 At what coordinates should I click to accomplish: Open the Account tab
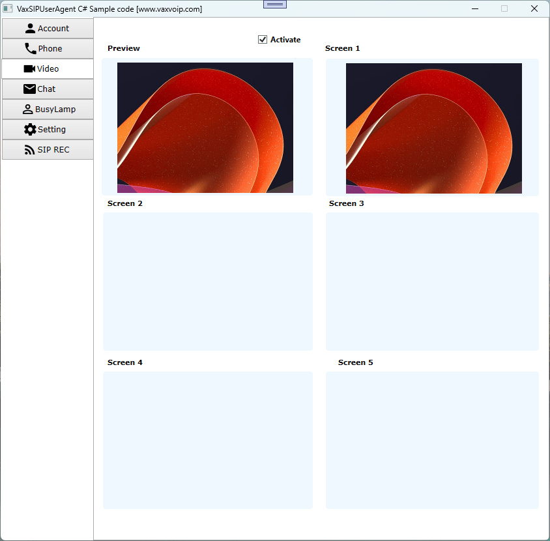48,29
